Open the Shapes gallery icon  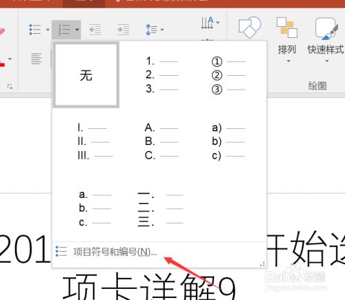[250, 28]
